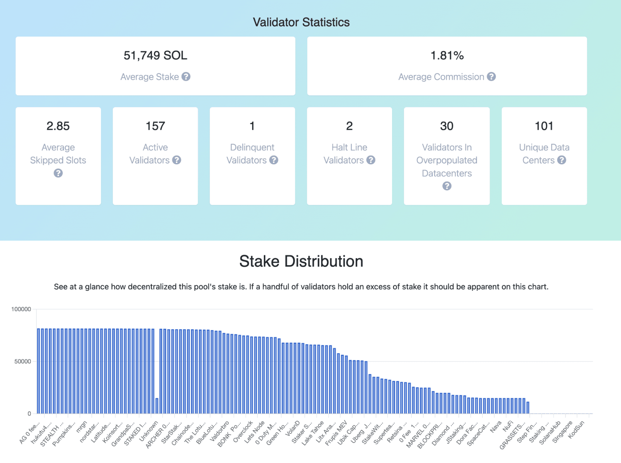
Task: Click the "nordstar..." chart axis label
Action: 90,432
